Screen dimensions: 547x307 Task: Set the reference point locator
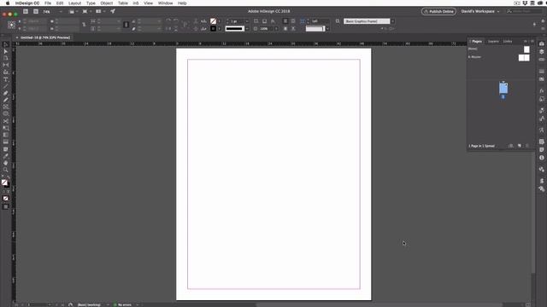click(11, 25)
